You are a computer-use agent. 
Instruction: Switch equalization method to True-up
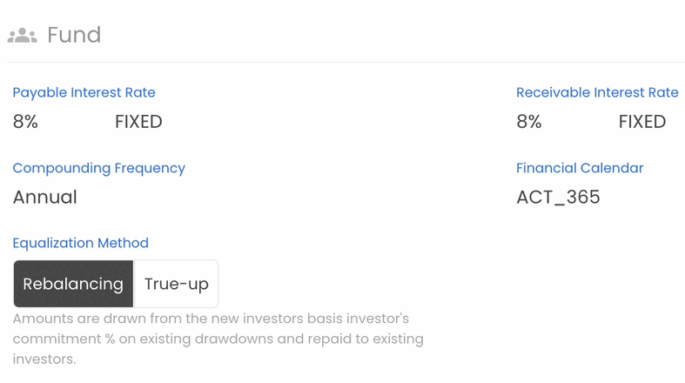point(176,284)
